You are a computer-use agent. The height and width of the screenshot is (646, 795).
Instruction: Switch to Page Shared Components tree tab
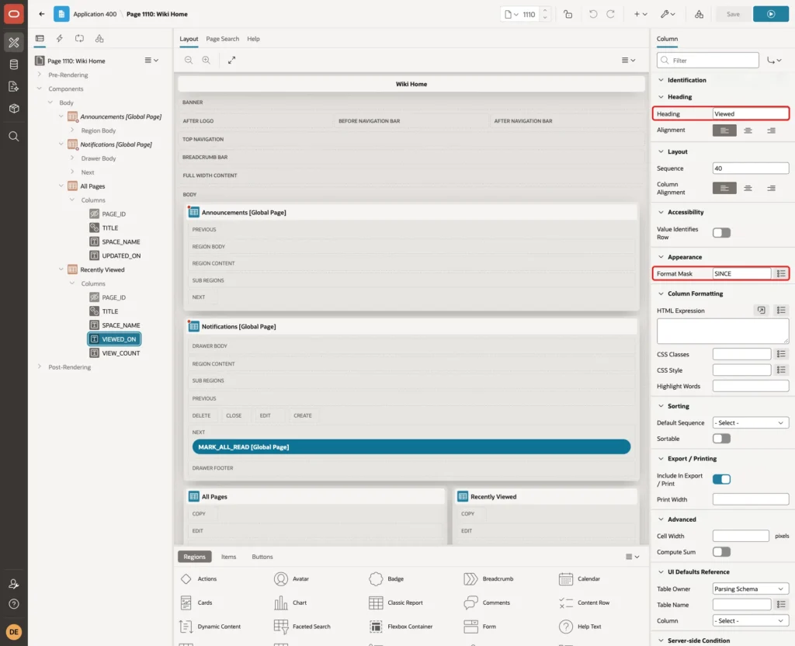tap(99, 39)
